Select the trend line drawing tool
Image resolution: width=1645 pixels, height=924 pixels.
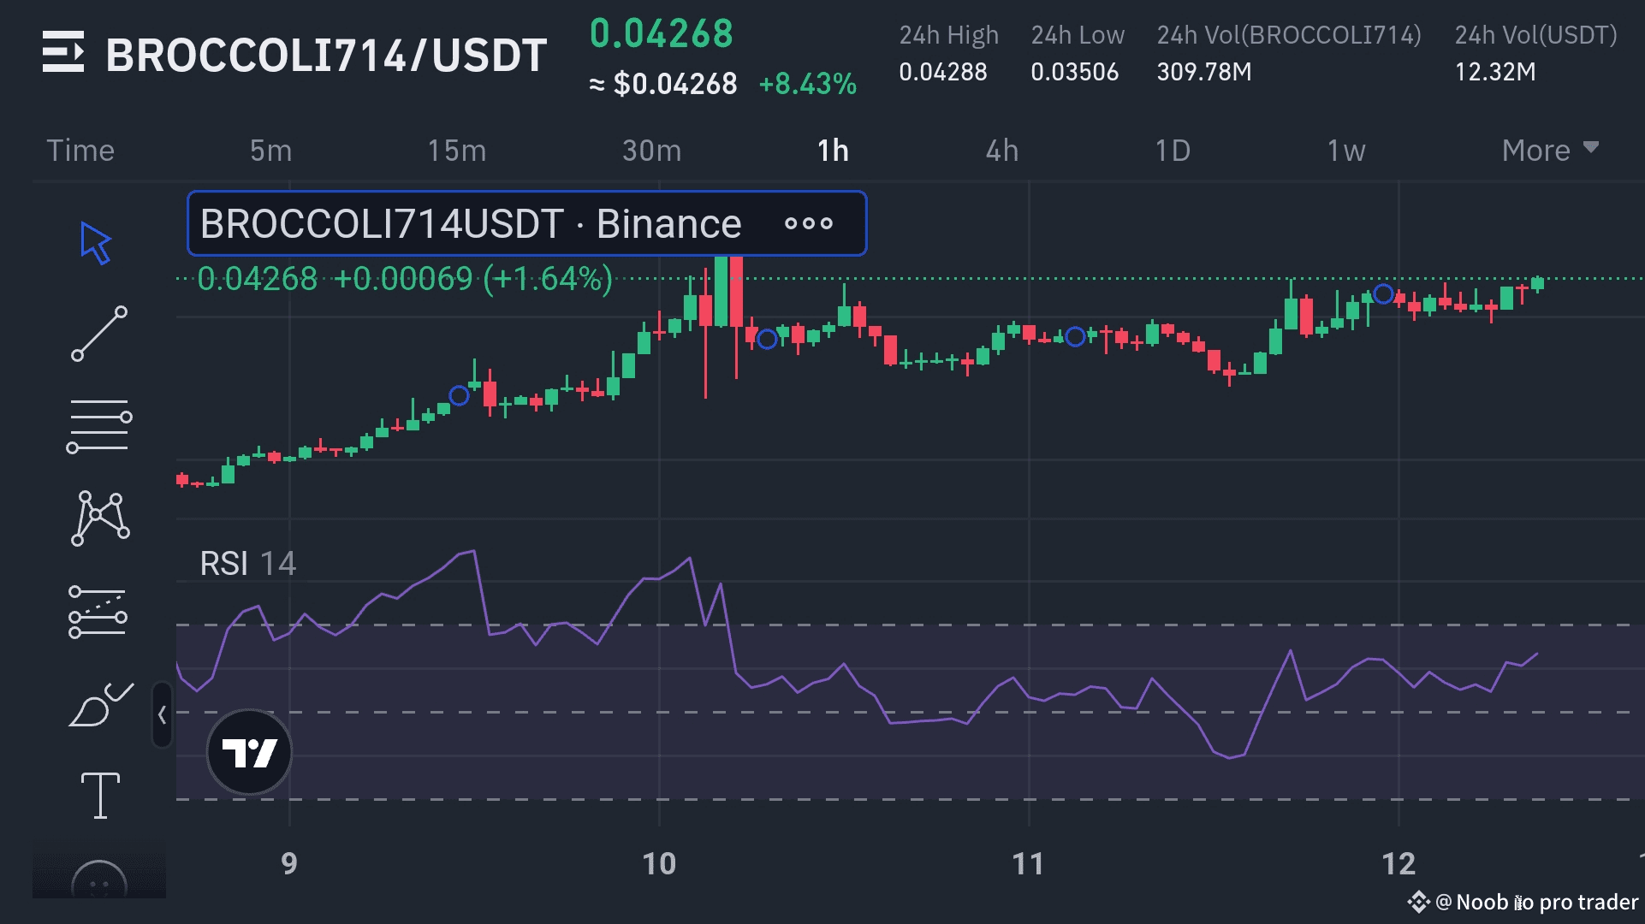99,334
